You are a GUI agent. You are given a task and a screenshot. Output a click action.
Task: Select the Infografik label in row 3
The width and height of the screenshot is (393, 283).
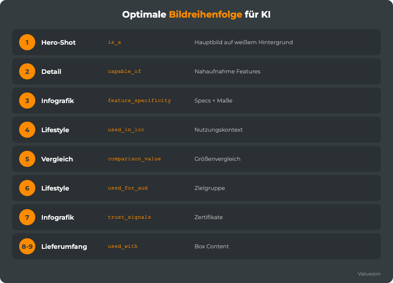[57, 101]
